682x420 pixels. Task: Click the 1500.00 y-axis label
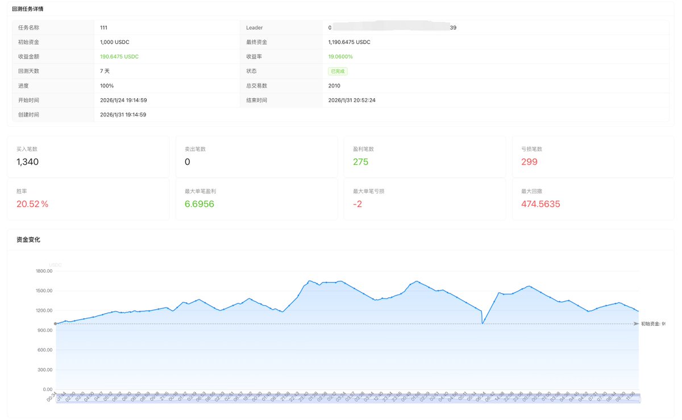(x=43, y=291)
